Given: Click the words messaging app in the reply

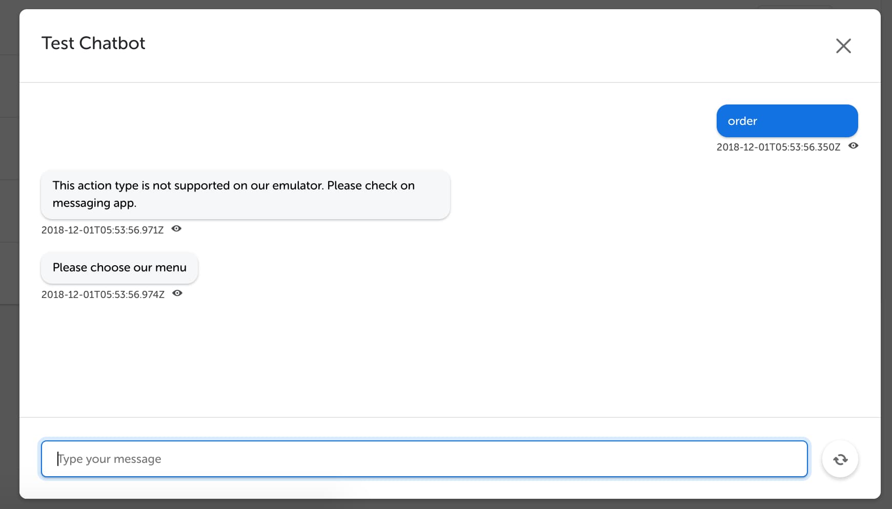Looking at the screenshot, I should click(x=94, y=203).
